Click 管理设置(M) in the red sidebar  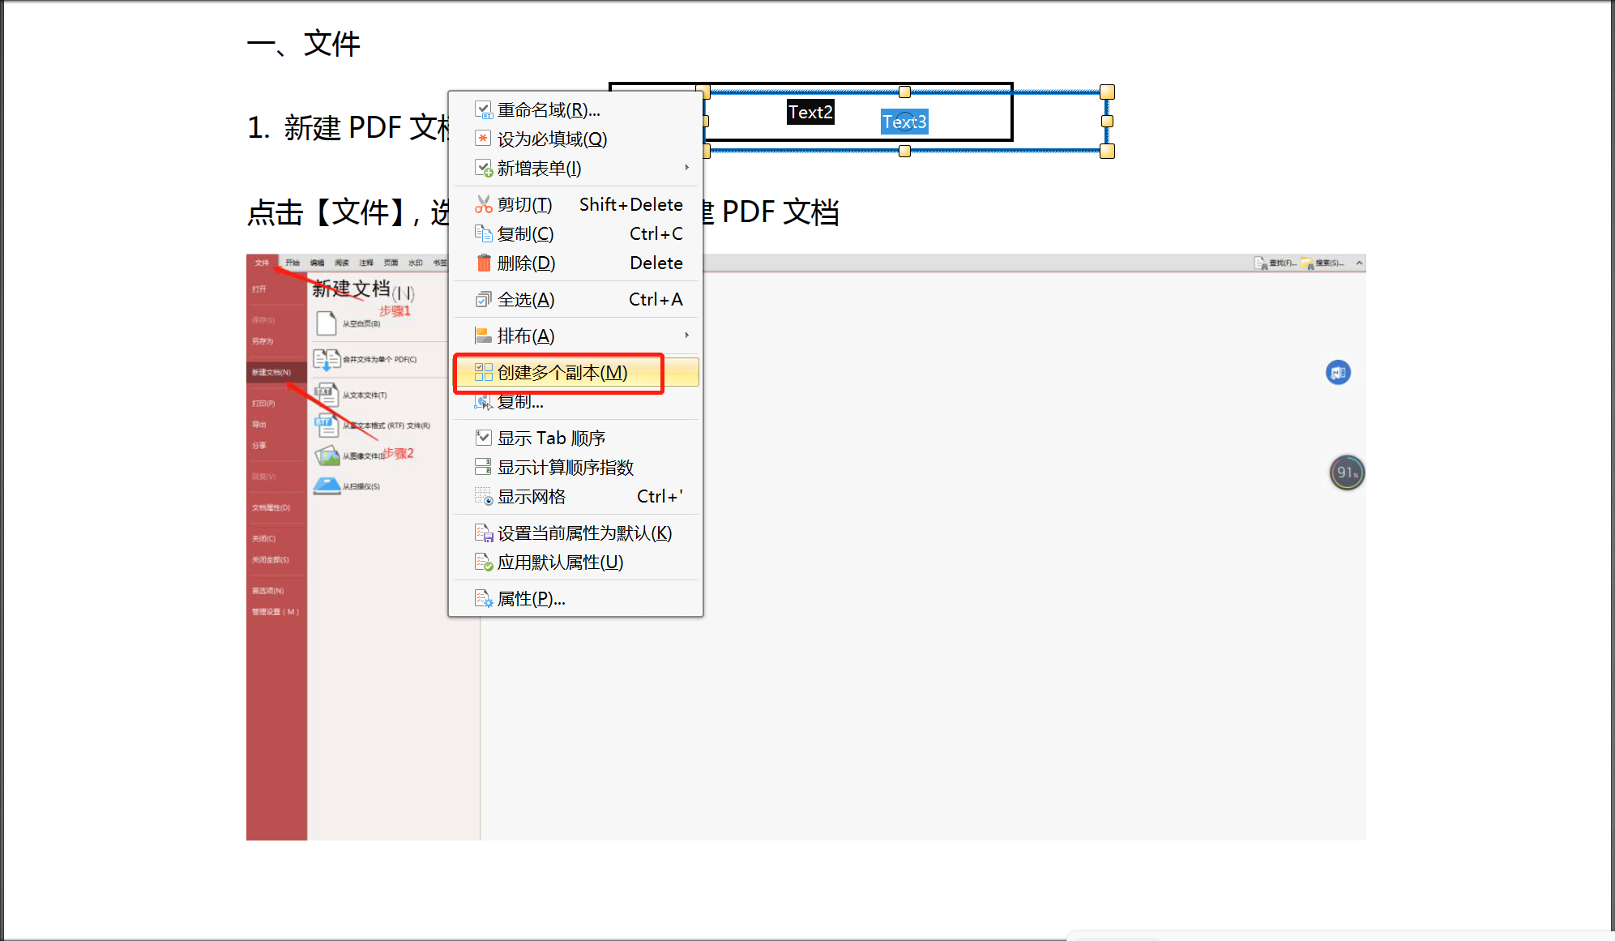pyautogui.click(x=276, y=611)
